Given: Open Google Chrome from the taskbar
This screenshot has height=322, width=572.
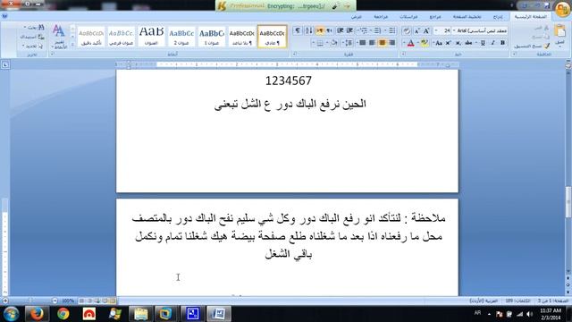Looking at the screenshot, I should [63, 314].
